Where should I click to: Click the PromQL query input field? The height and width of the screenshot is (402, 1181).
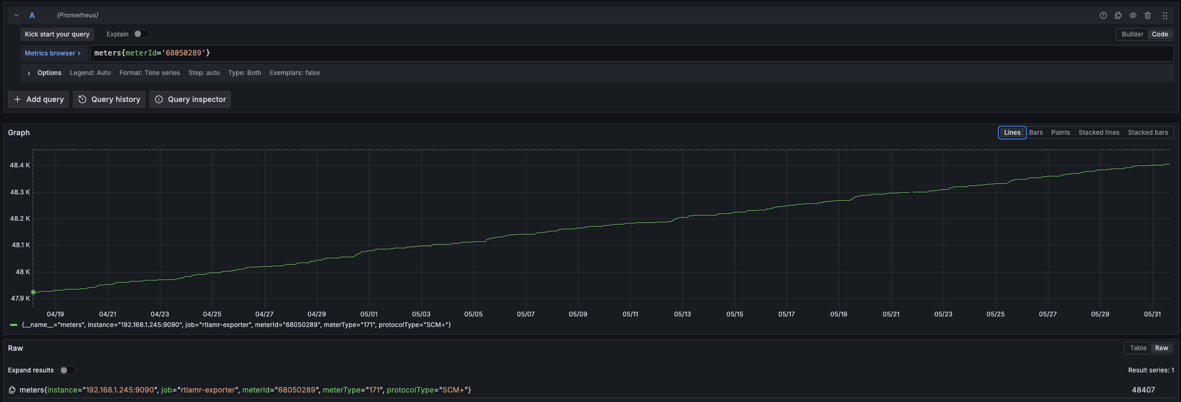[x=631, y=53]
